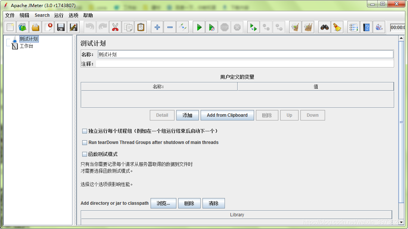
Task: Click the 清除 classpath button
Action: coord(214,203)
